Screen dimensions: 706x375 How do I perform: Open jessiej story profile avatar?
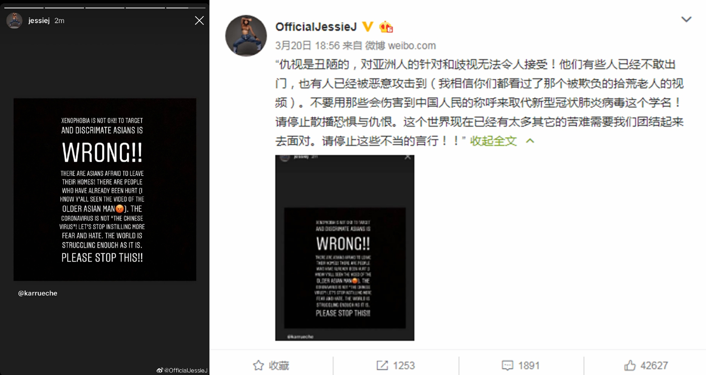coord(15,20)
